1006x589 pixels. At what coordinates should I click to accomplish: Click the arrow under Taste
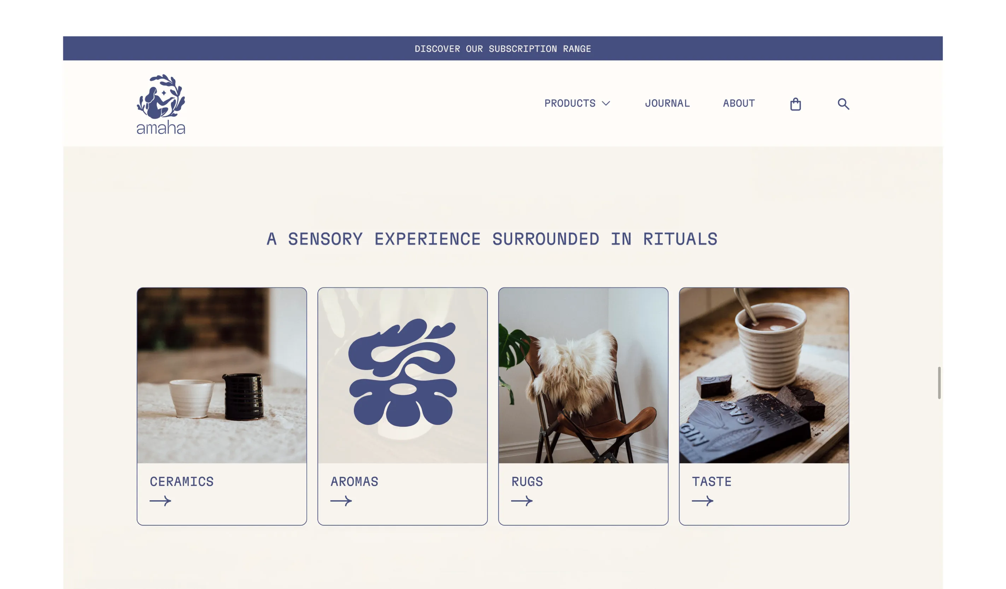tap(703, 501)
